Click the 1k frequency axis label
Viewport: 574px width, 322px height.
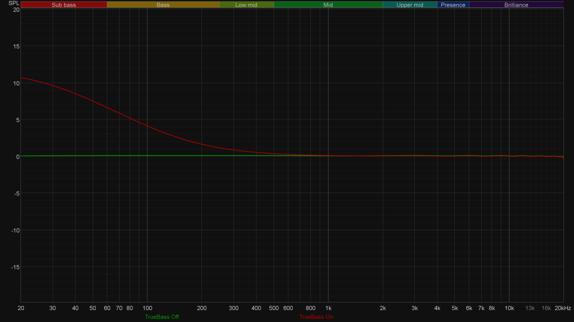tap(328, 308)
